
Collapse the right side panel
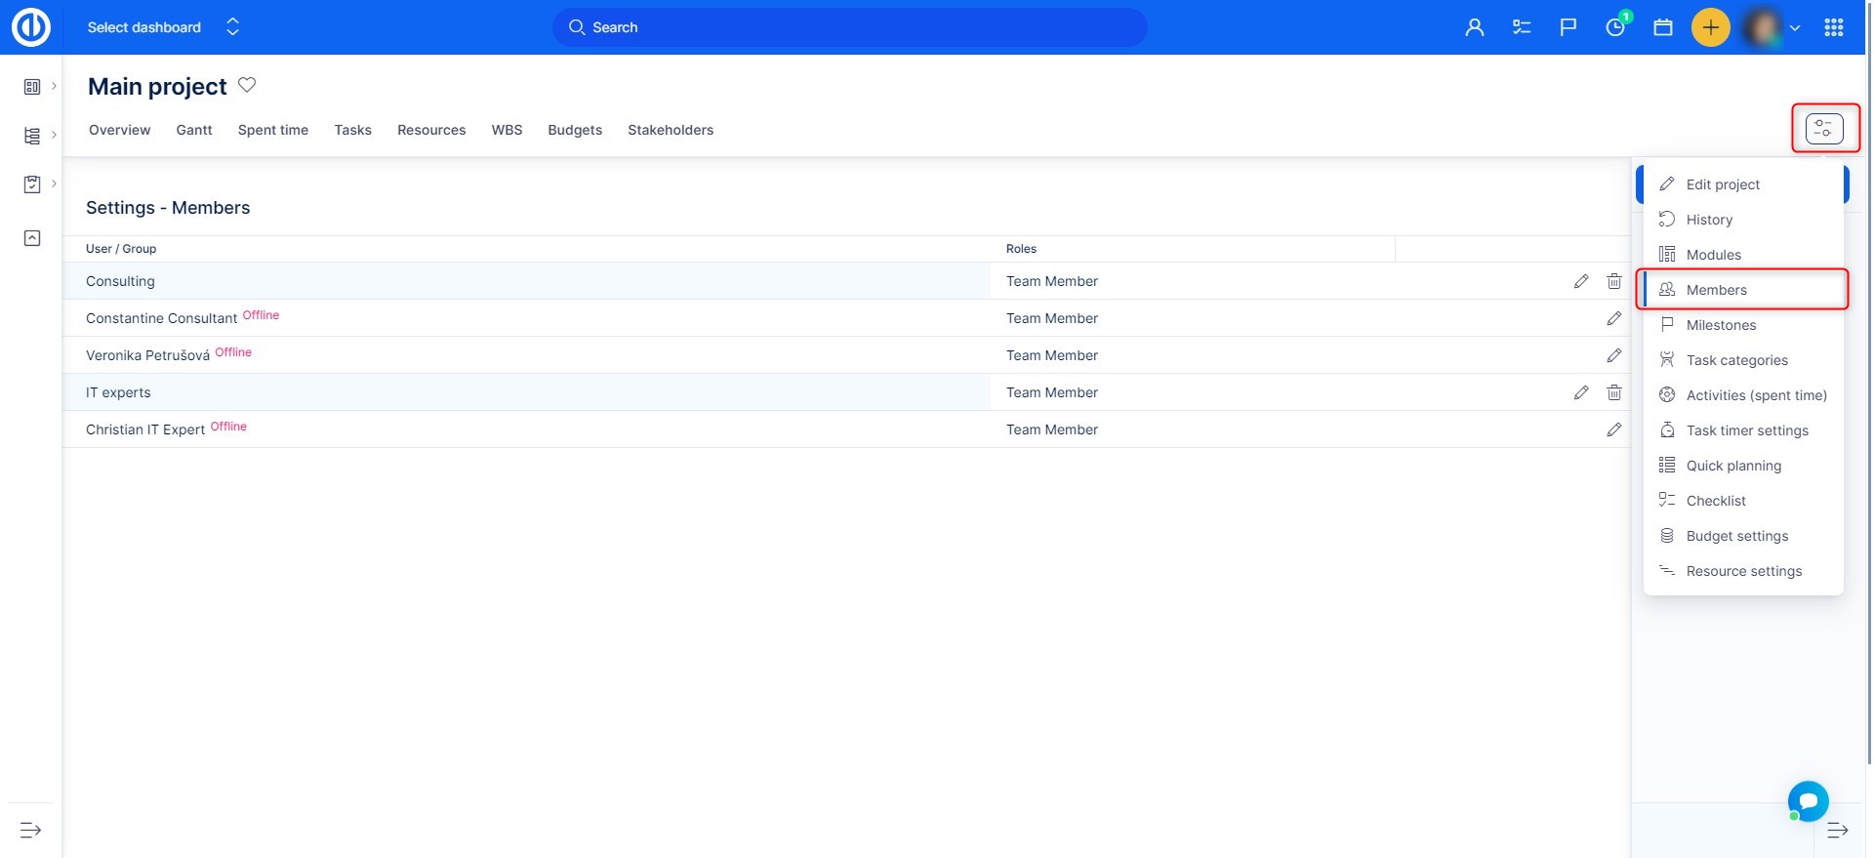click(x=1837, y=830)
